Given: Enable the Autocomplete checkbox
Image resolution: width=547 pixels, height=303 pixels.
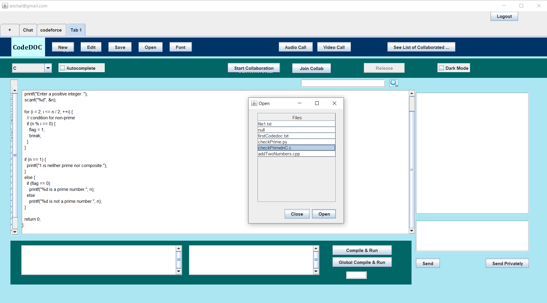Looking at the screenshot, I should (62, 68).
